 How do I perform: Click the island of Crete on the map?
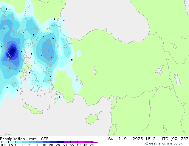(33, 109)
